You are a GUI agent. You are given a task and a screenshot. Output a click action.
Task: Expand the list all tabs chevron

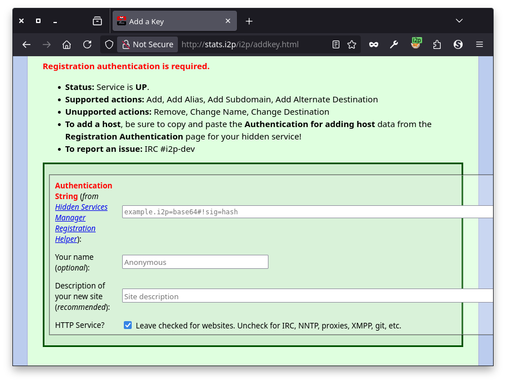click(459, 21)
